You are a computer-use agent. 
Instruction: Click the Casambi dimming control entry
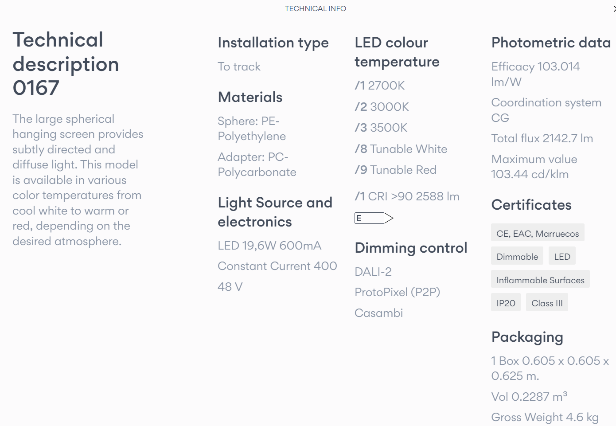379,313
